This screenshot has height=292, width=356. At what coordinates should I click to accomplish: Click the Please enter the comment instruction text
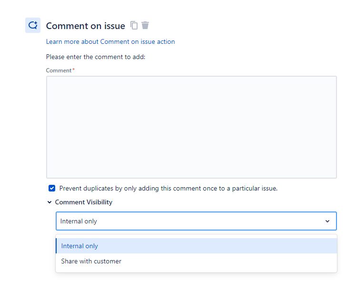click(96, 57)
